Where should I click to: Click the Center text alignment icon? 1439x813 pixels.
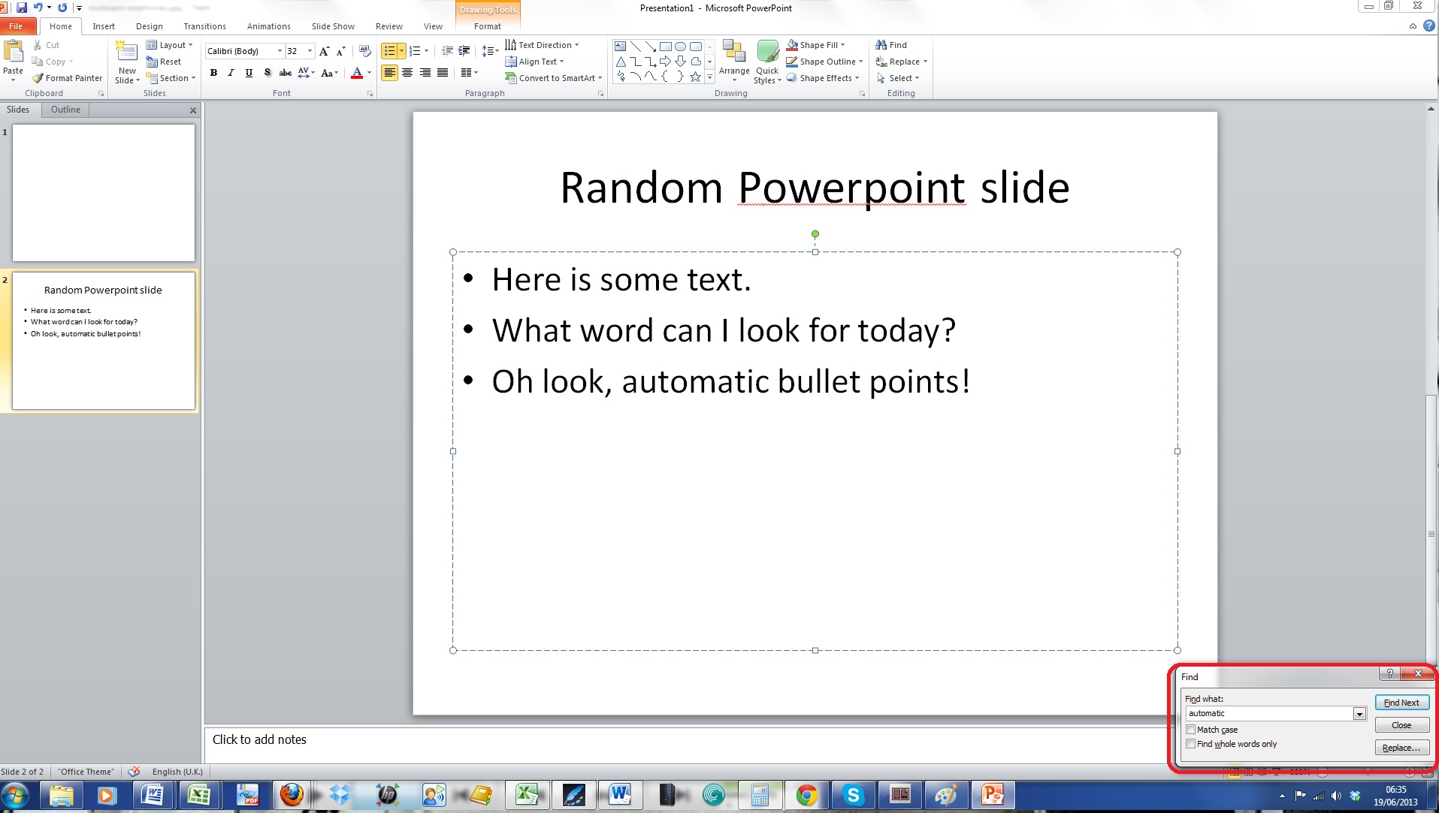tap(407, 73)
